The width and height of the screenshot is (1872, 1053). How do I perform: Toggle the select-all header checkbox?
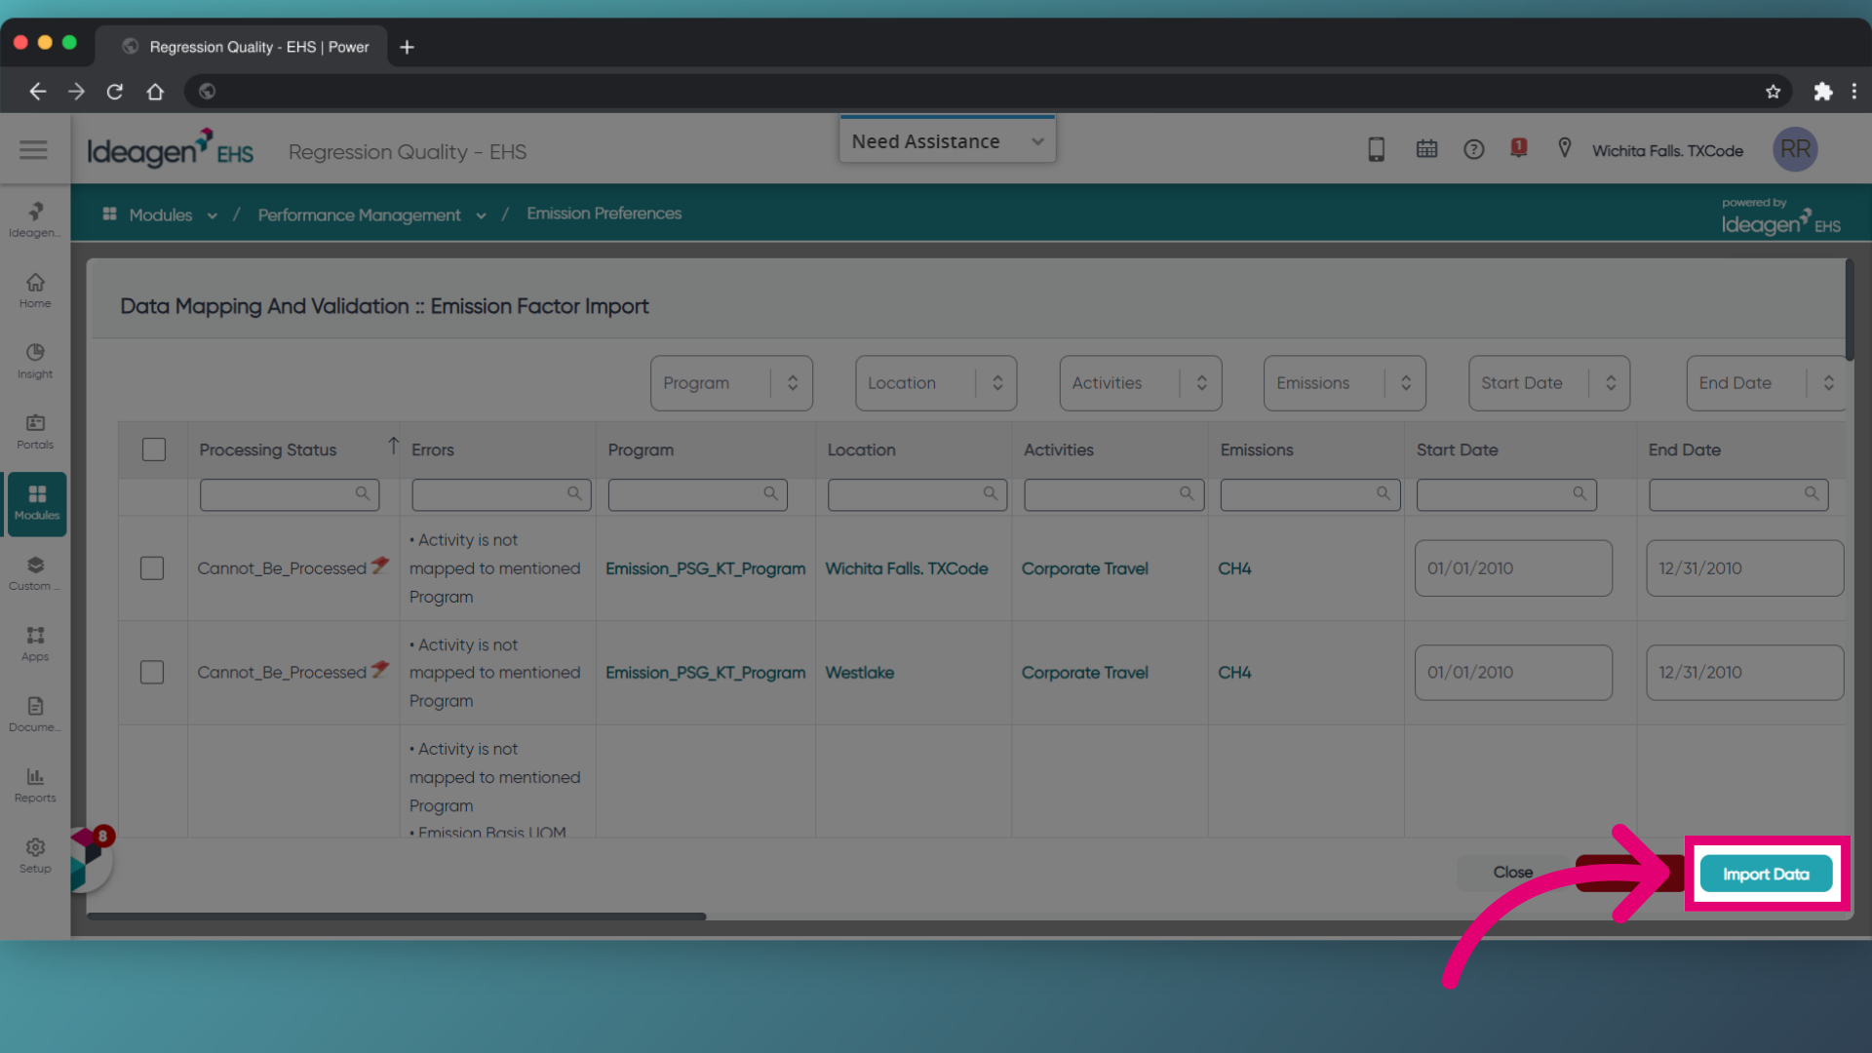tap(154, 449)
